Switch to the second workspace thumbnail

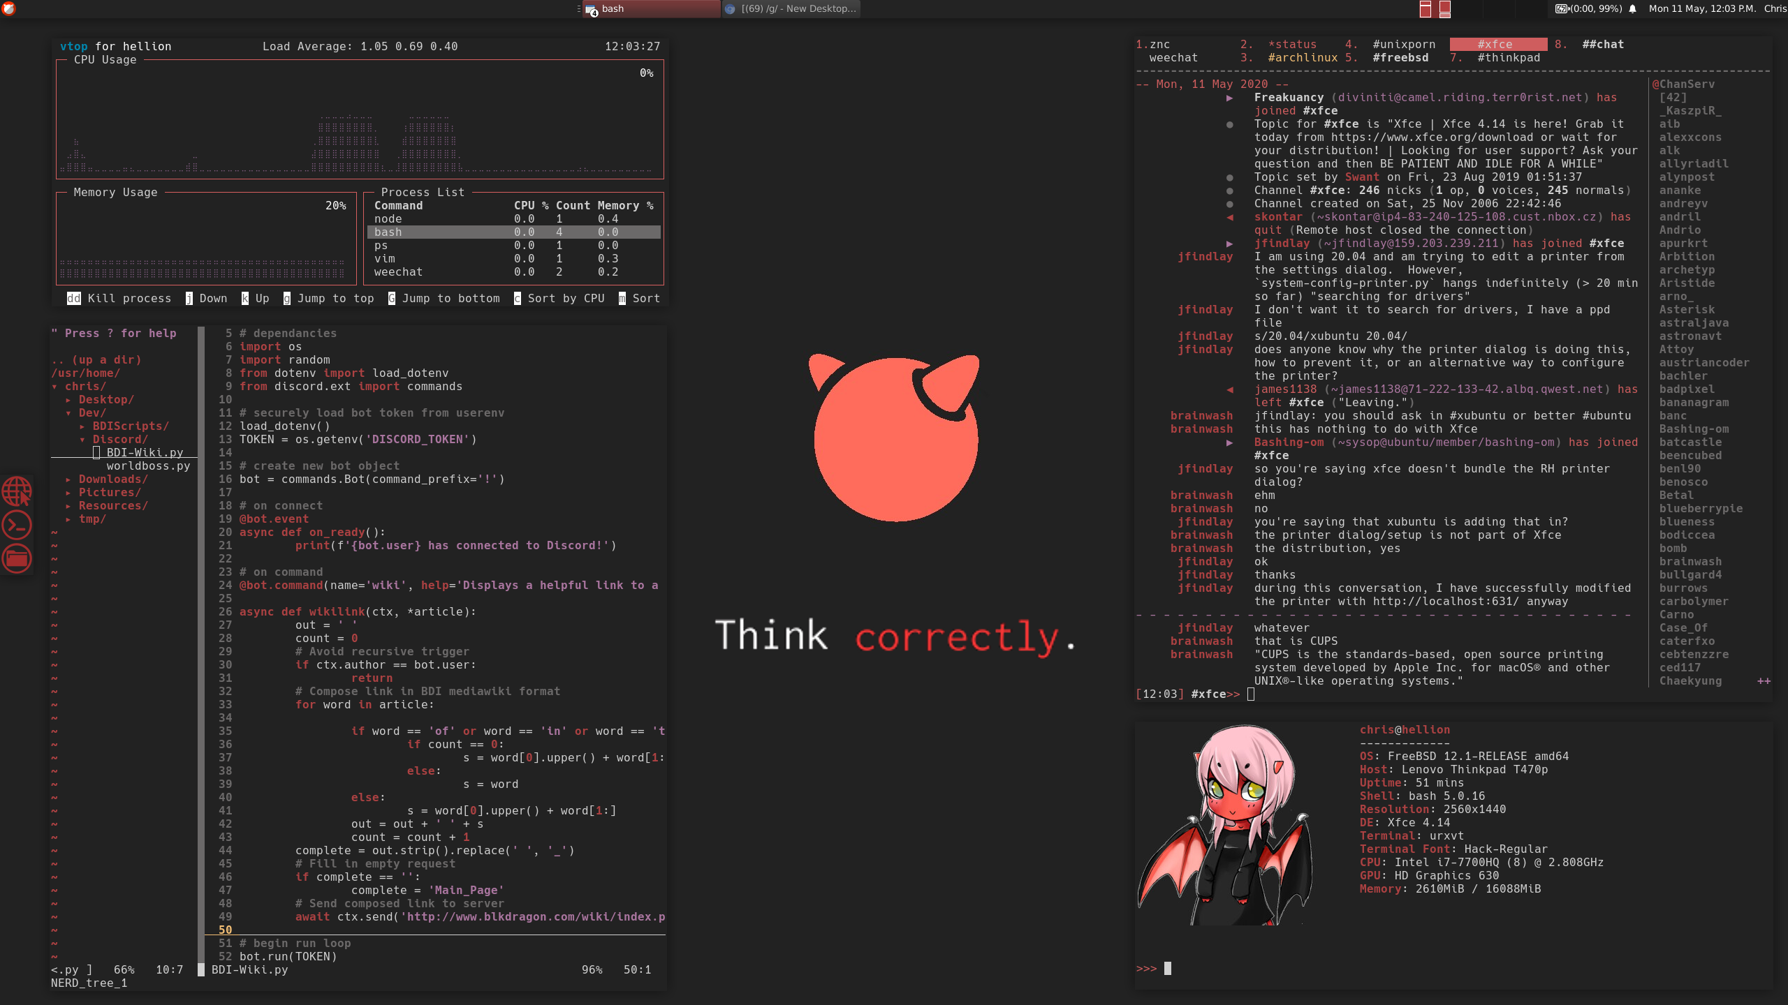(1445, 9)
